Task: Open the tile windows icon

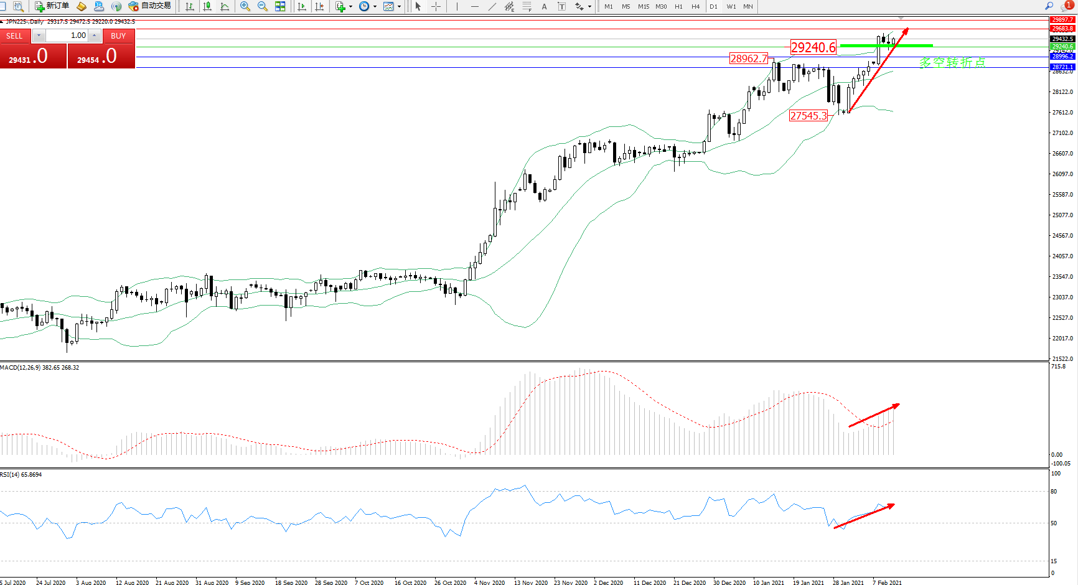Action: tap(280, 6)
